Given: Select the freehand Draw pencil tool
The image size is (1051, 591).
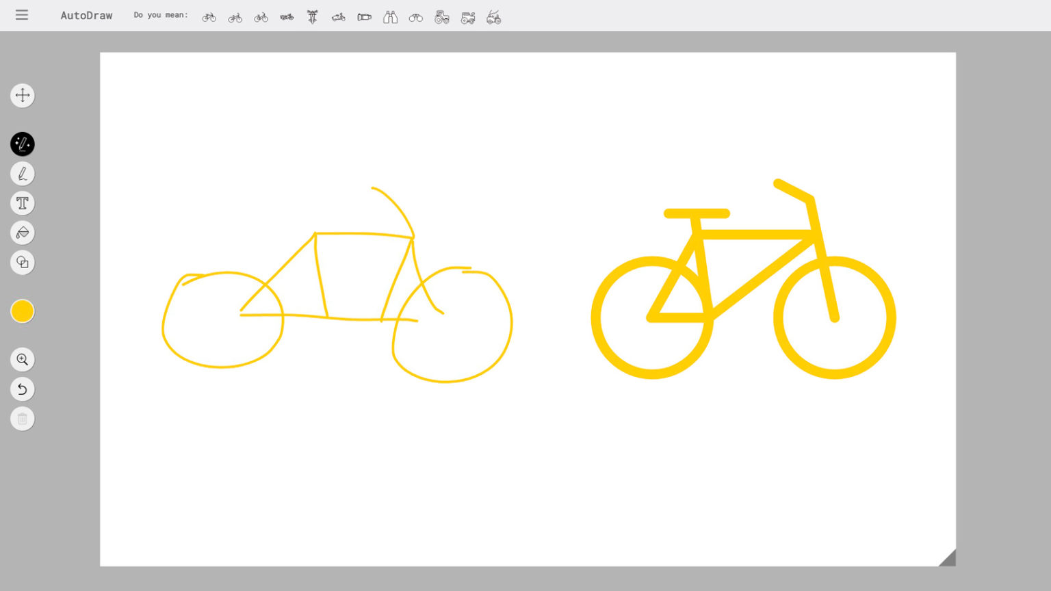Looking at the screenshot, I should (23, 174).
